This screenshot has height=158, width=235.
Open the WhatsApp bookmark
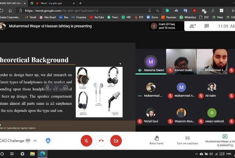tap(188, 17)
